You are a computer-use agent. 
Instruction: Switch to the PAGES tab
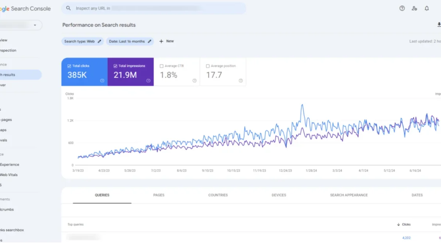tap(159, 195)
